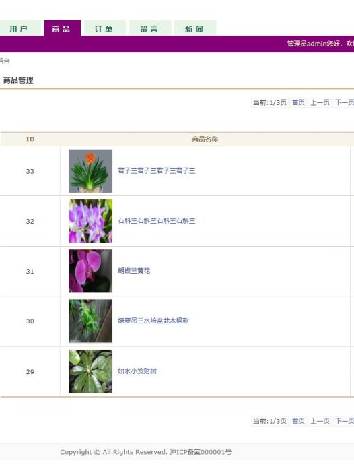354x473 pixels.
Task: Open product link 石斛兰石斛兰石斛兰石斛兰
Action: tap(156, 220)
